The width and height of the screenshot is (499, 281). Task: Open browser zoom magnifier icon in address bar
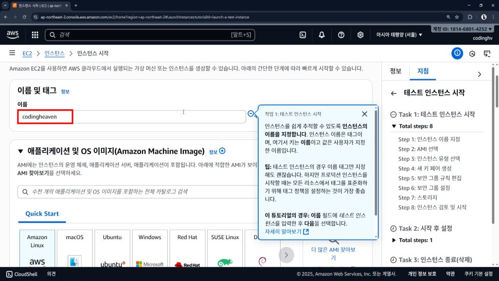448,17
